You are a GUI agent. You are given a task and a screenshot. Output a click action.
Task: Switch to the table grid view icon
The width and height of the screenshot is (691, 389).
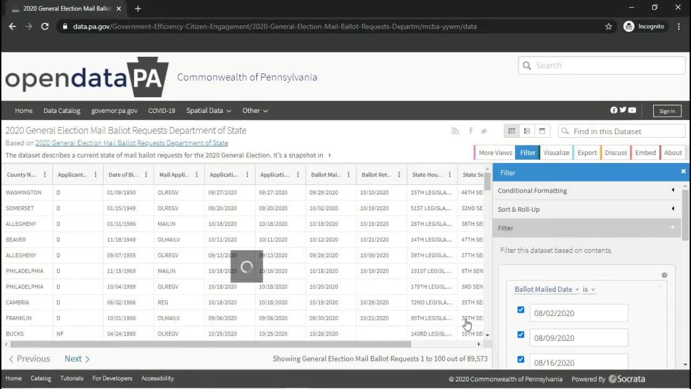(512, 131)
